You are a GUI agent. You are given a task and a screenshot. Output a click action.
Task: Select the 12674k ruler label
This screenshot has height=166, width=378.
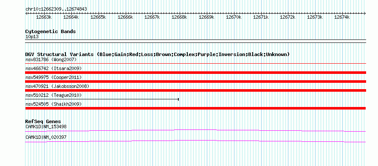342,17
